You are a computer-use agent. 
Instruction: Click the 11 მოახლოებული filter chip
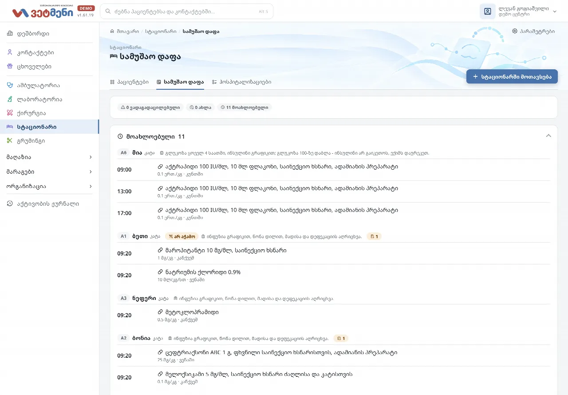click(x=245, y=107)
